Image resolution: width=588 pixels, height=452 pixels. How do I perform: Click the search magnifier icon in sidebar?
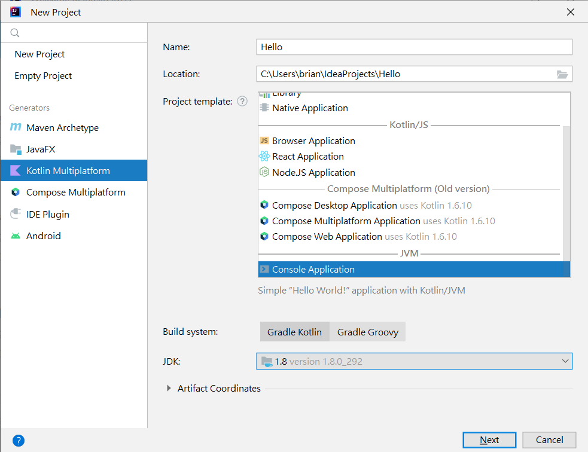click(15, 33)
